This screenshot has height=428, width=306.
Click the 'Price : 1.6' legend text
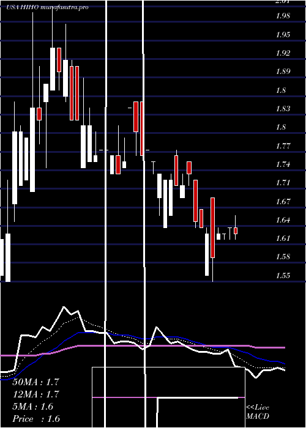35,419
